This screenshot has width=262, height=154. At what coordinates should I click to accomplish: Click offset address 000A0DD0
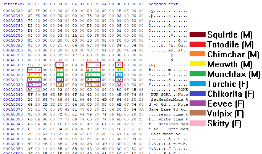click(x=13, y=139)
